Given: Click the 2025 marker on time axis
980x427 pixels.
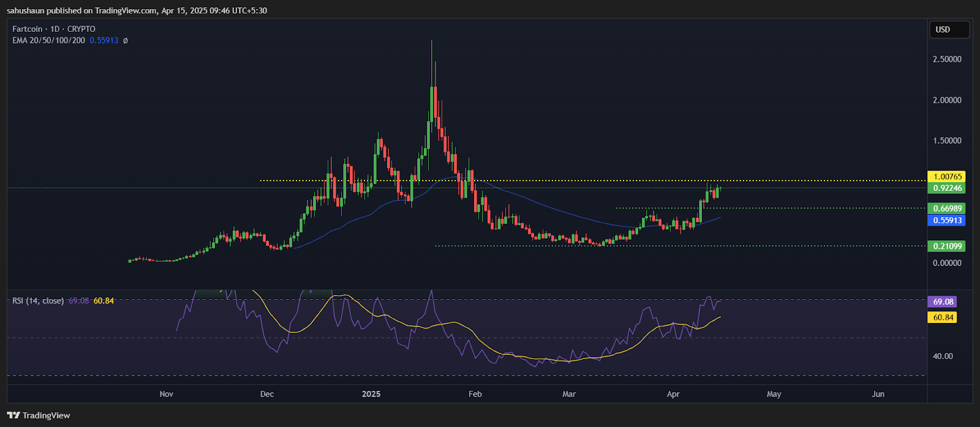Looking at the screenshot, I should tap(371, 394).
